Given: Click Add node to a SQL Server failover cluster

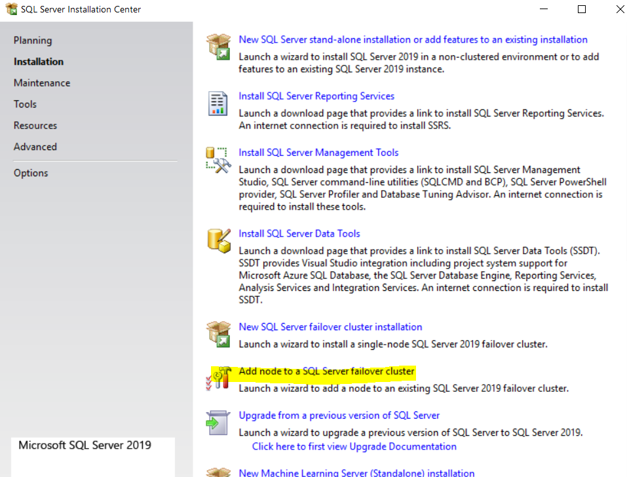Looking at the screenshot, I should [326, 371].
